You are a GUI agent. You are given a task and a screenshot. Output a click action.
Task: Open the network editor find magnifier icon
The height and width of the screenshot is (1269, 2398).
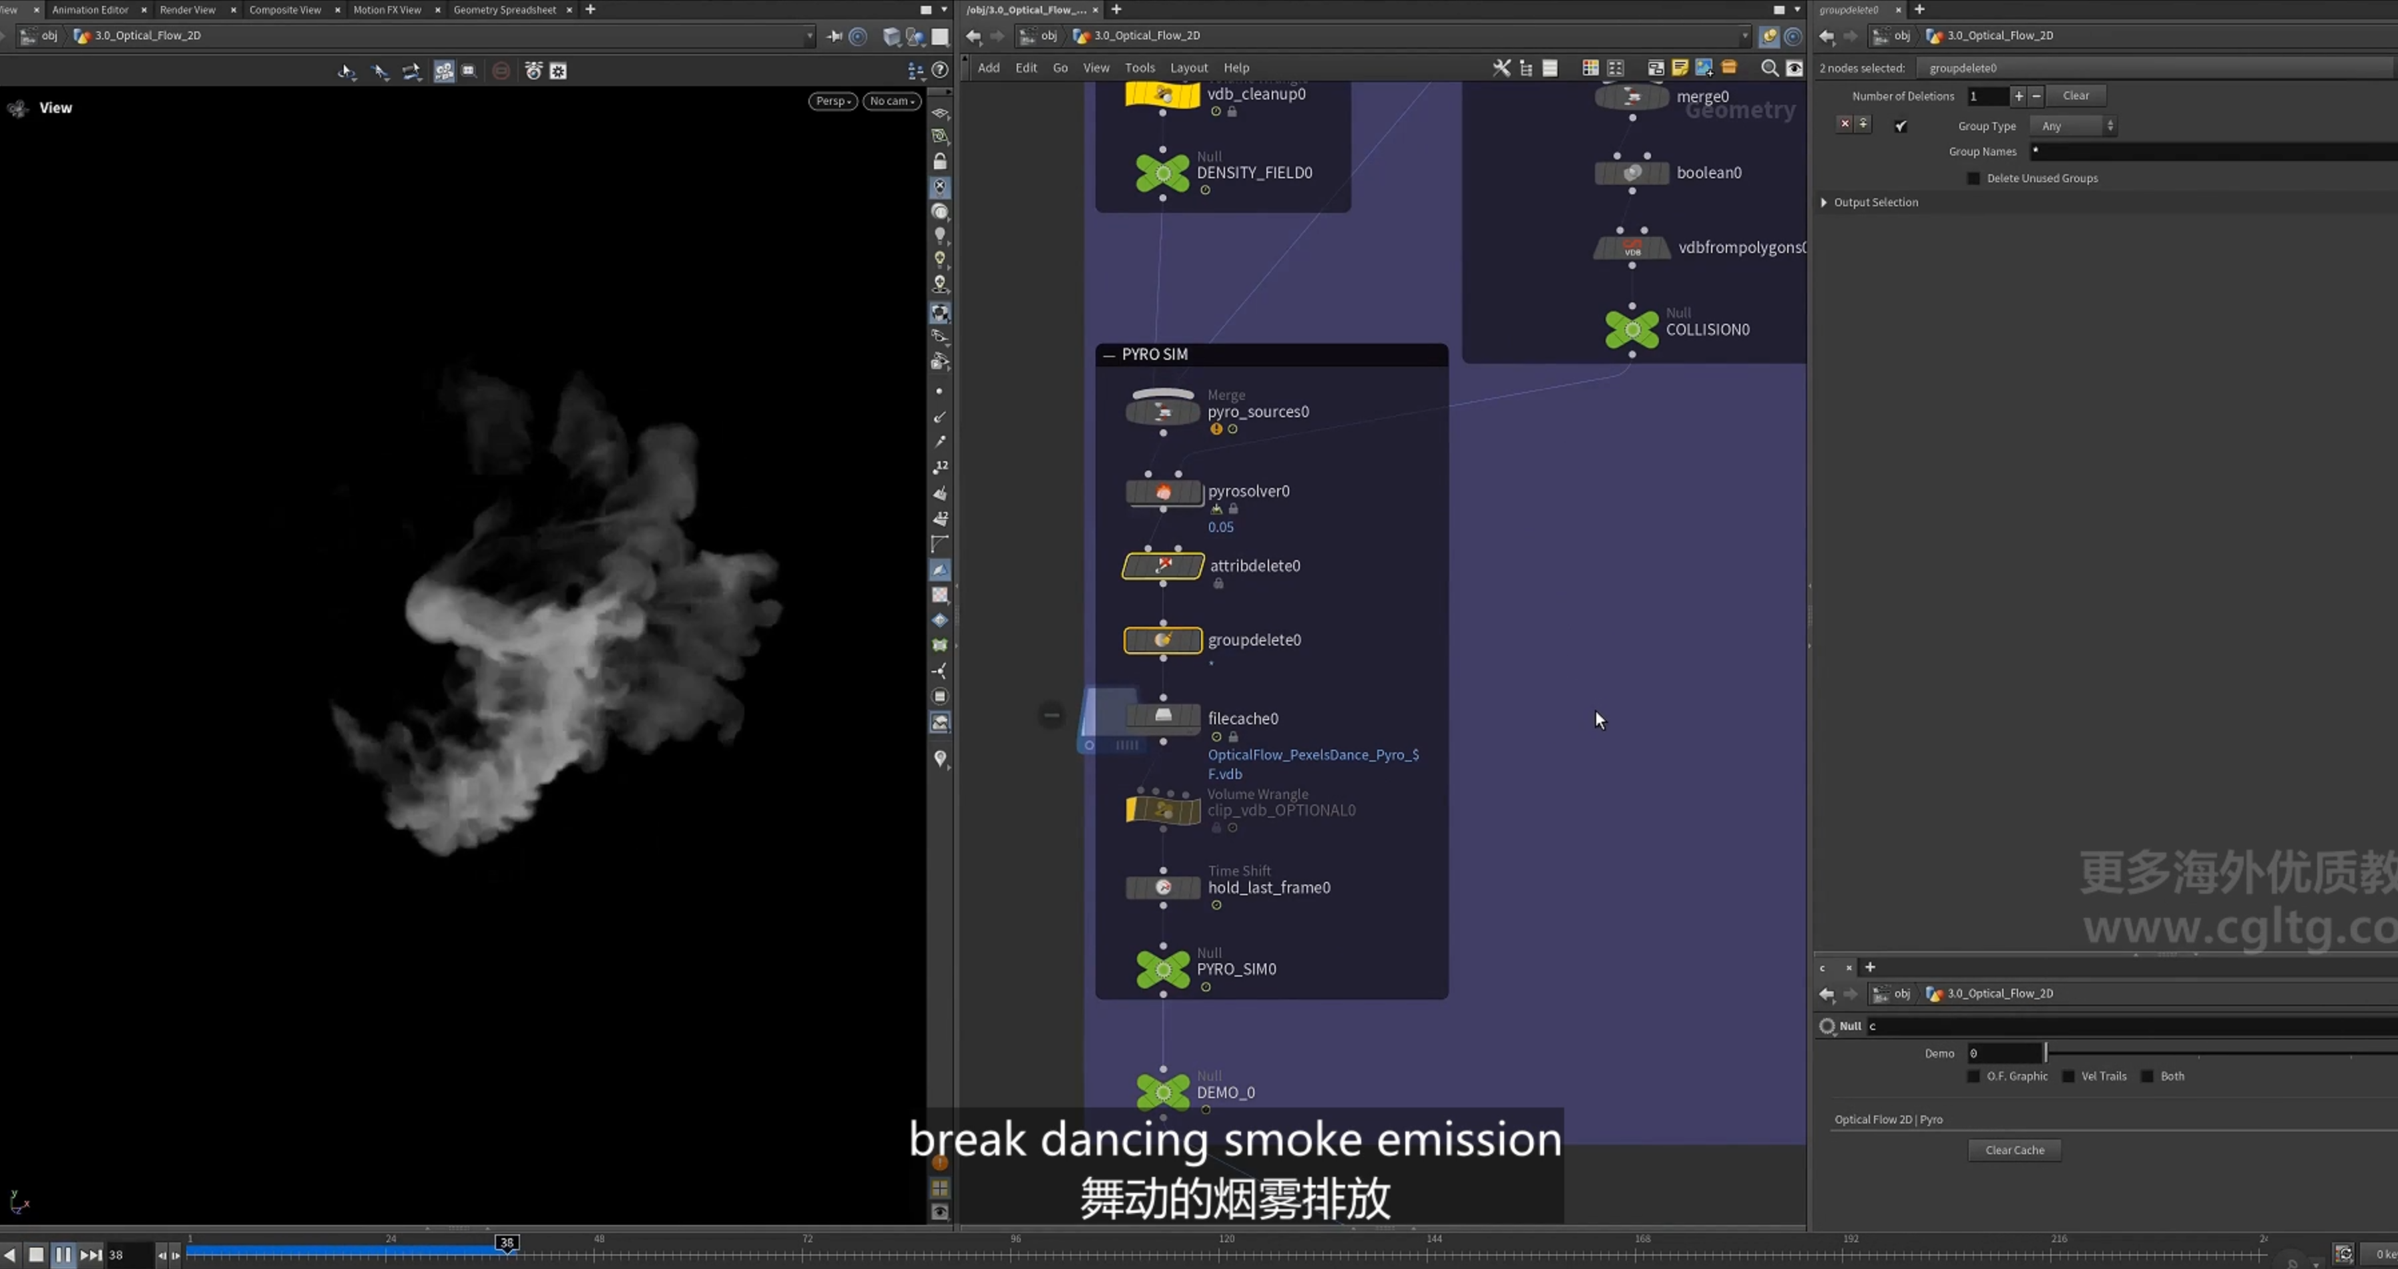tap(1768, 68)
